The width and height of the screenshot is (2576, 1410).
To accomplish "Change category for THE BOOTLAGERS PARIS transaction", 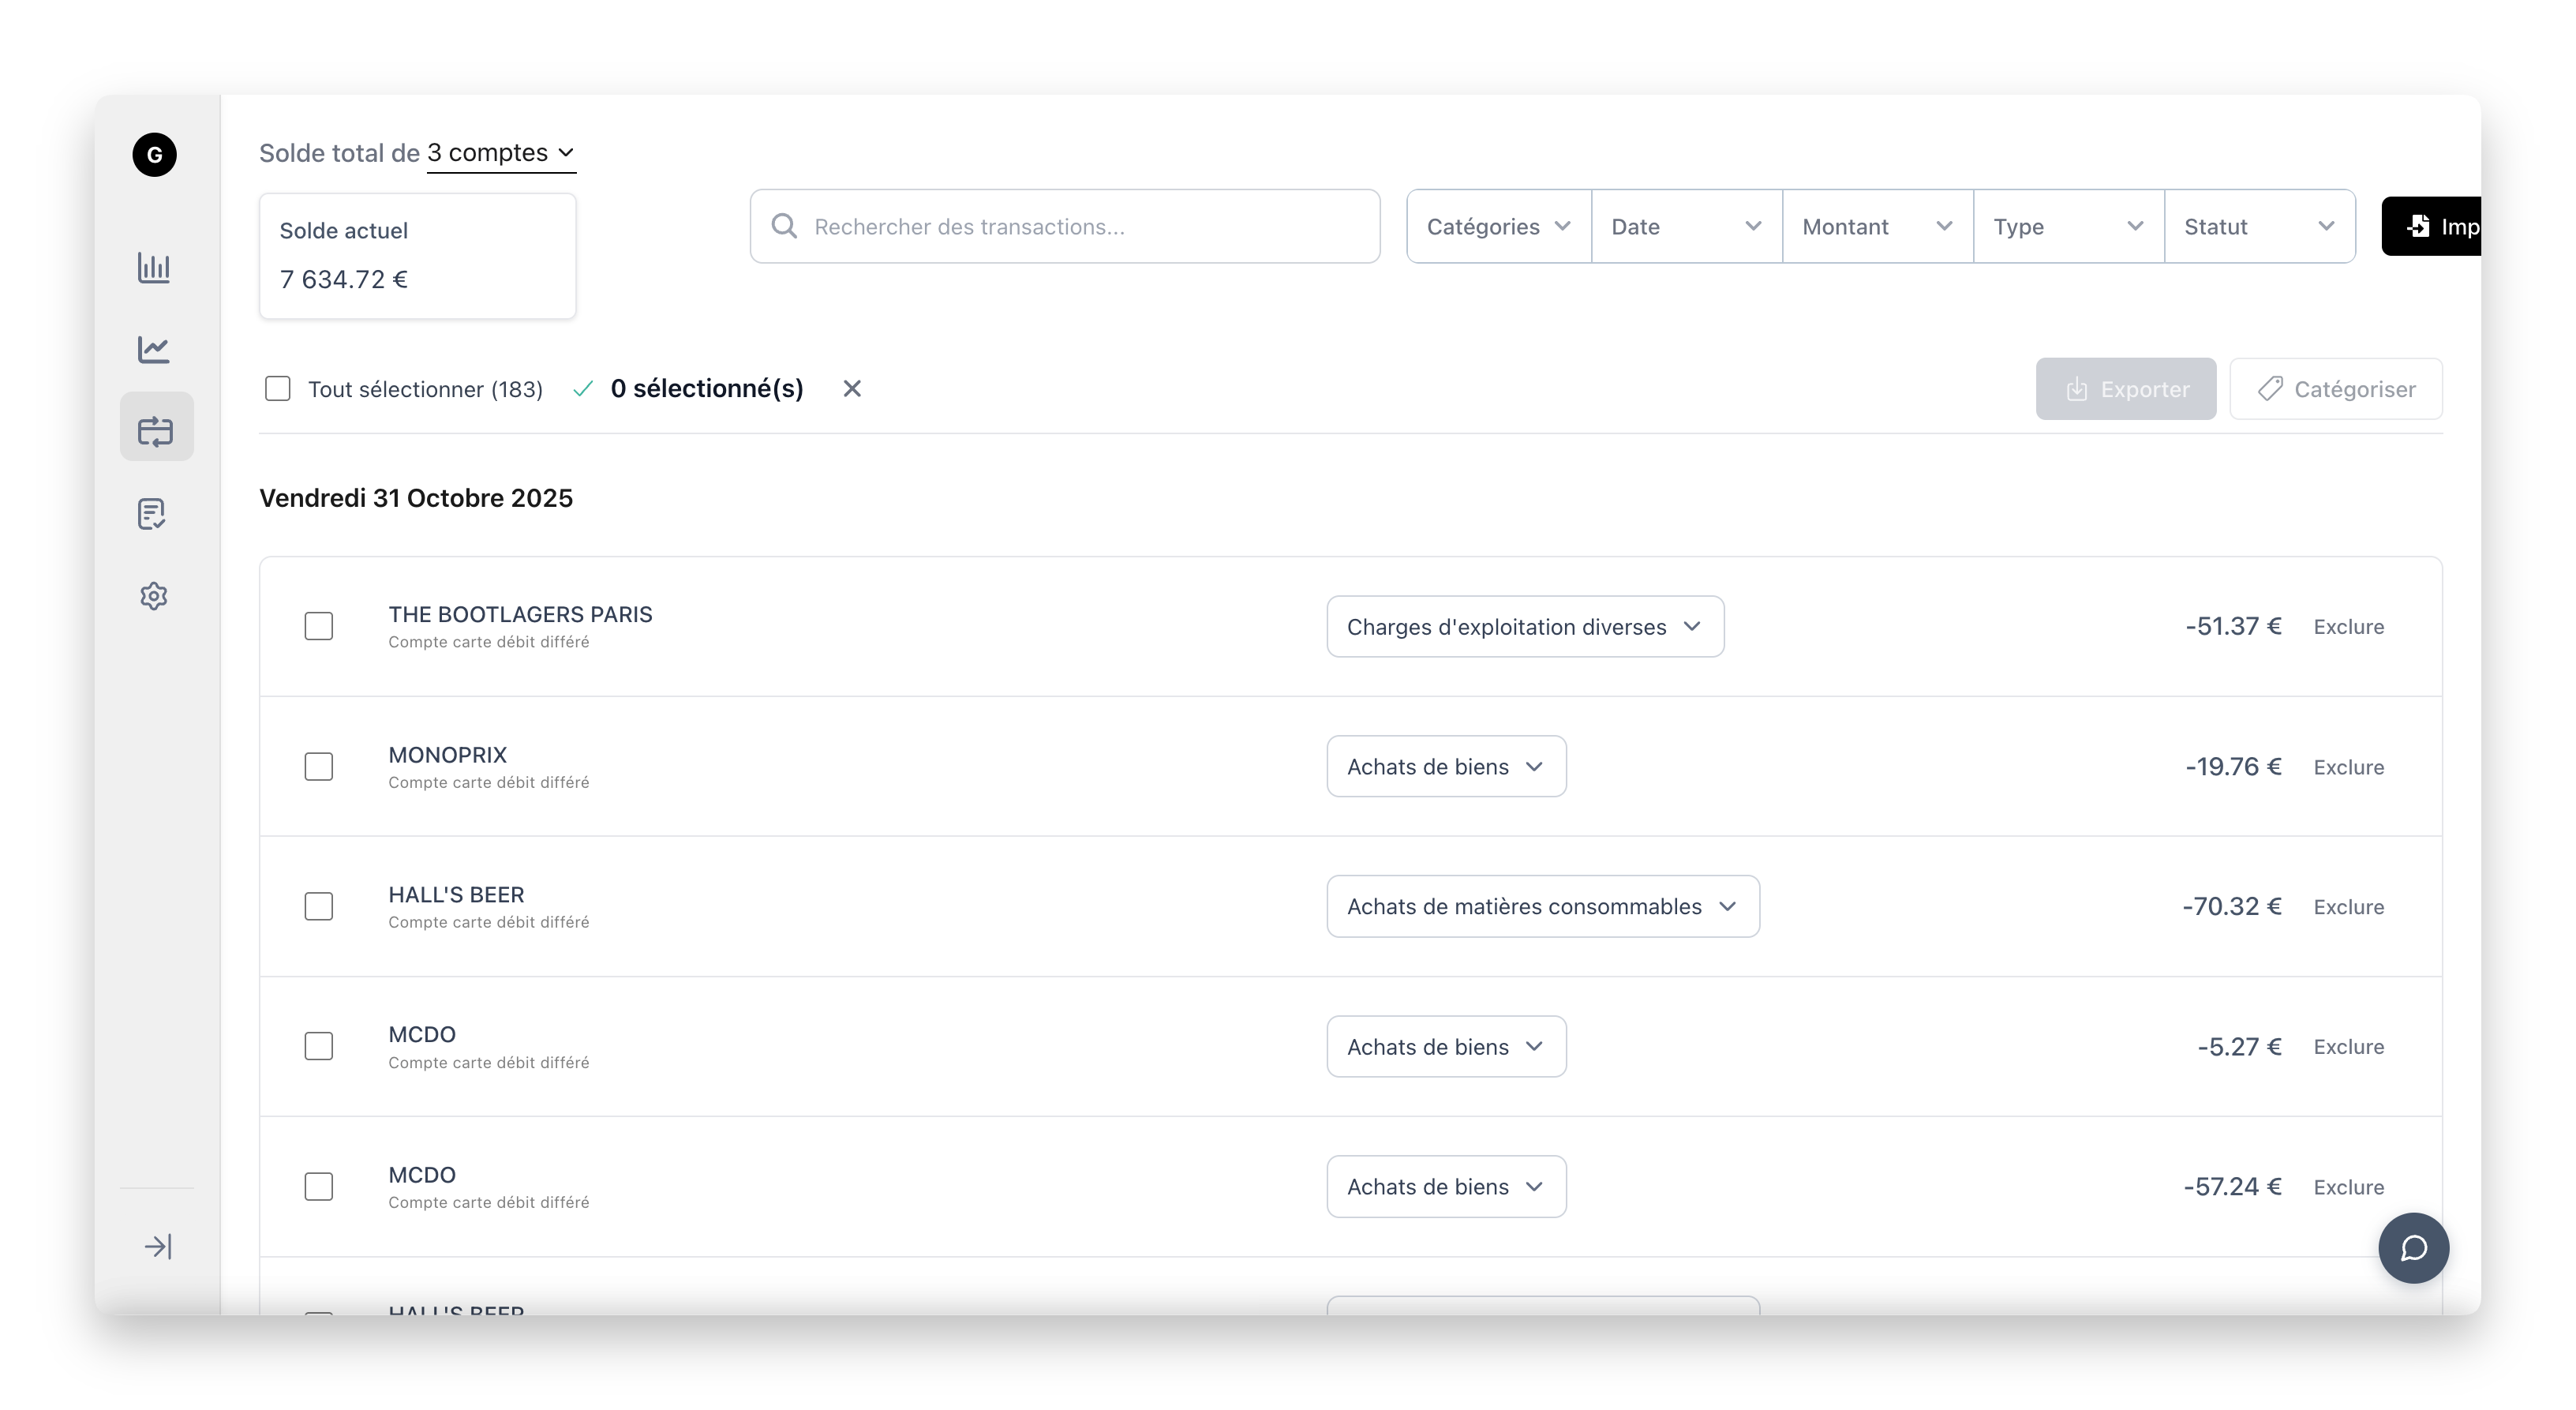I will 1524,626.
